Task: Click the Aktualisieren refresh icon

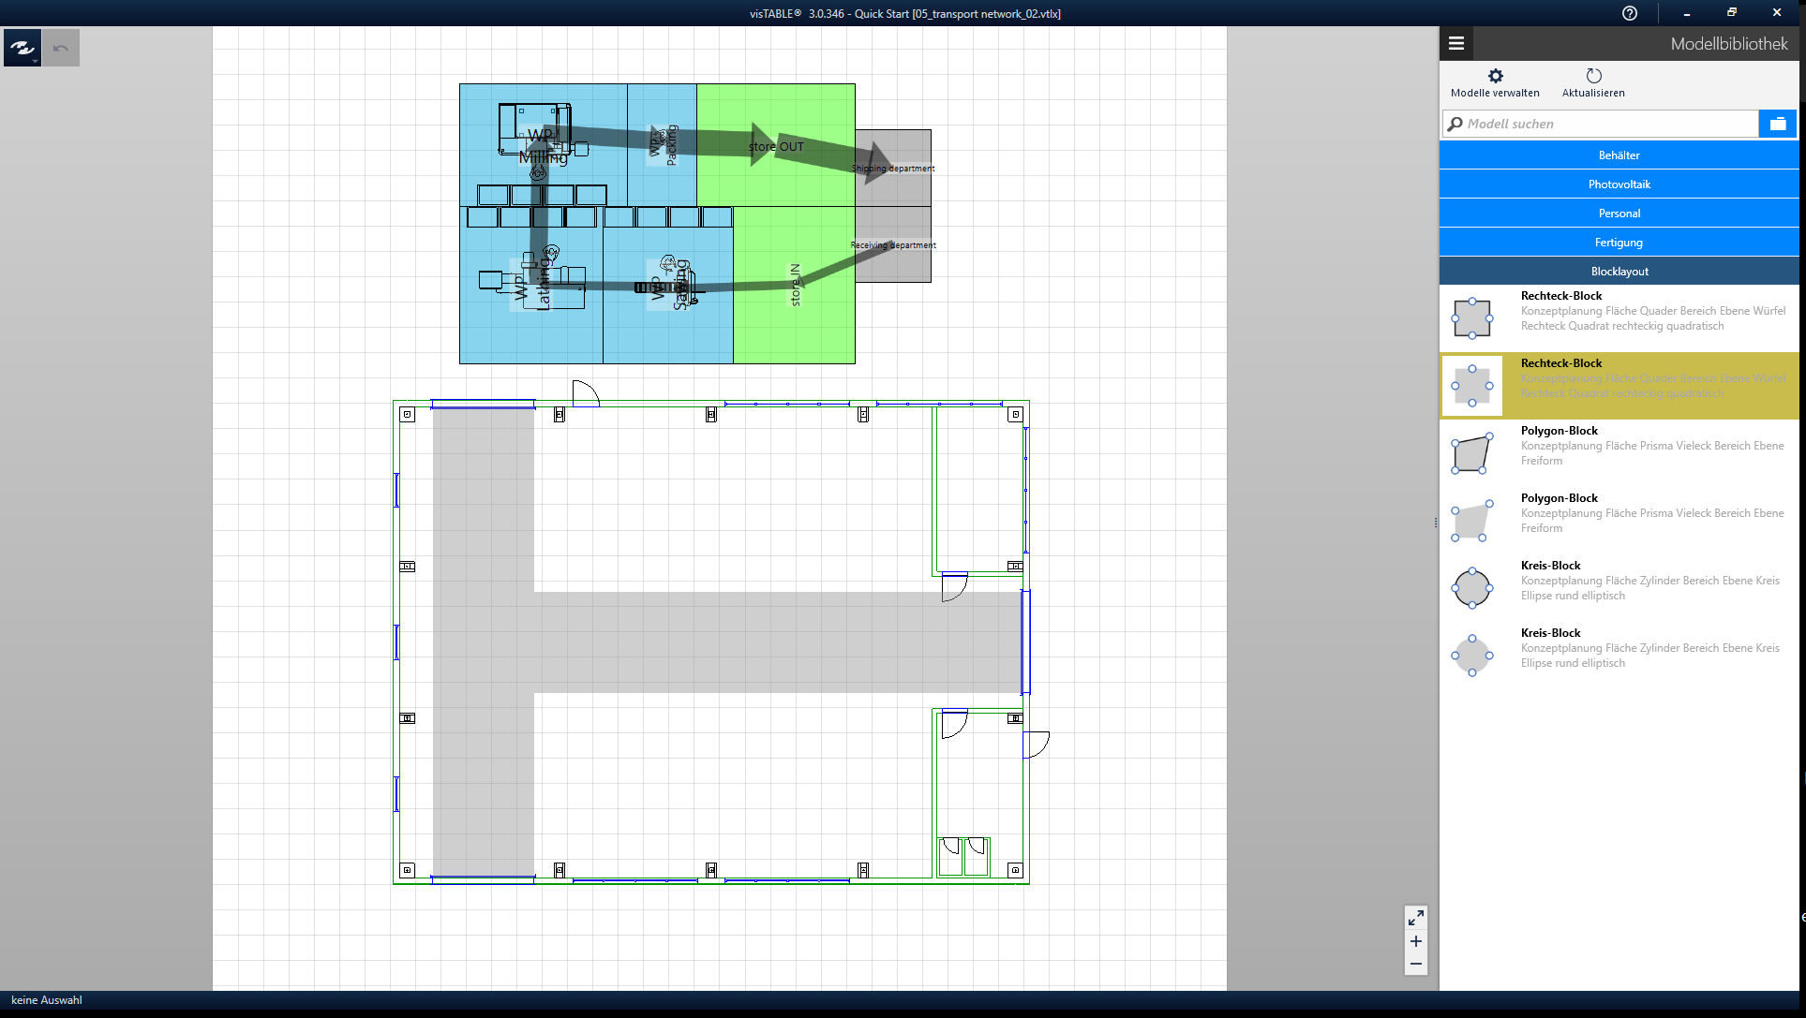Action: tap(1593, 76)
